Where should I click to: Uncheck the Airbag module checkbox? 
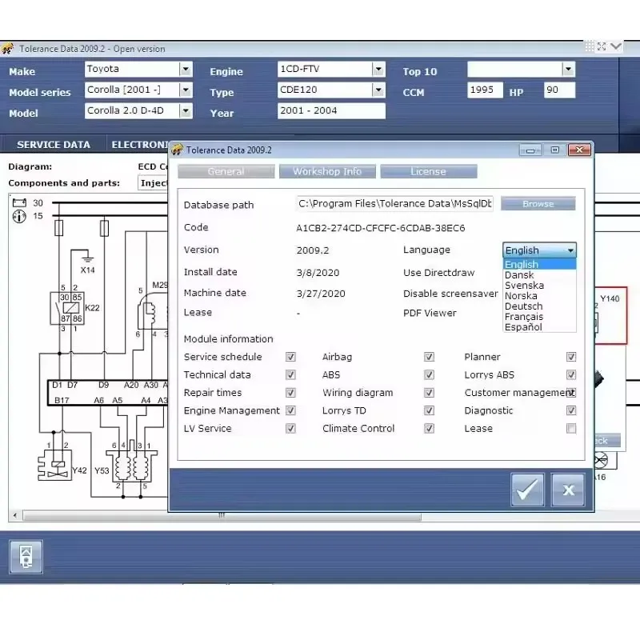(x=429, y=357)
